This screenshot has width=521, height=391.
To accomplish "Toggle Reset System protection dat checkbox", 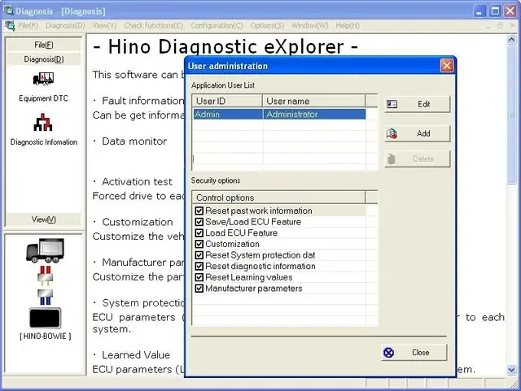I will click(x=199, y=255).
